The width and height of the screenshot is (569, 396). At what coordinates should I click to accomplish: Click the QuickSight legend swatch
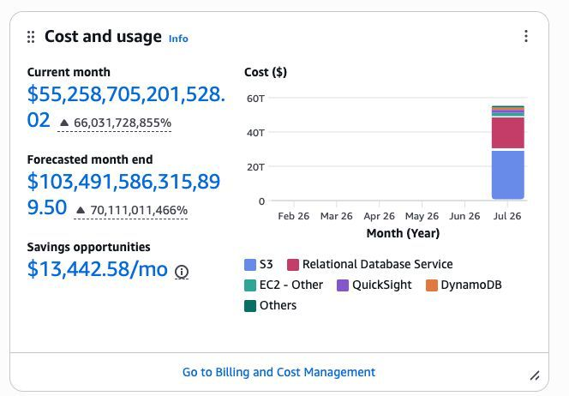343,285
